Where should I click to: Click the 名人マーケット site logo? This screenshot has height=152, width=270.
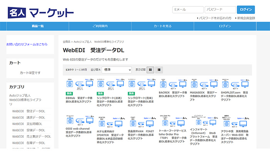(x=40, y=13)
